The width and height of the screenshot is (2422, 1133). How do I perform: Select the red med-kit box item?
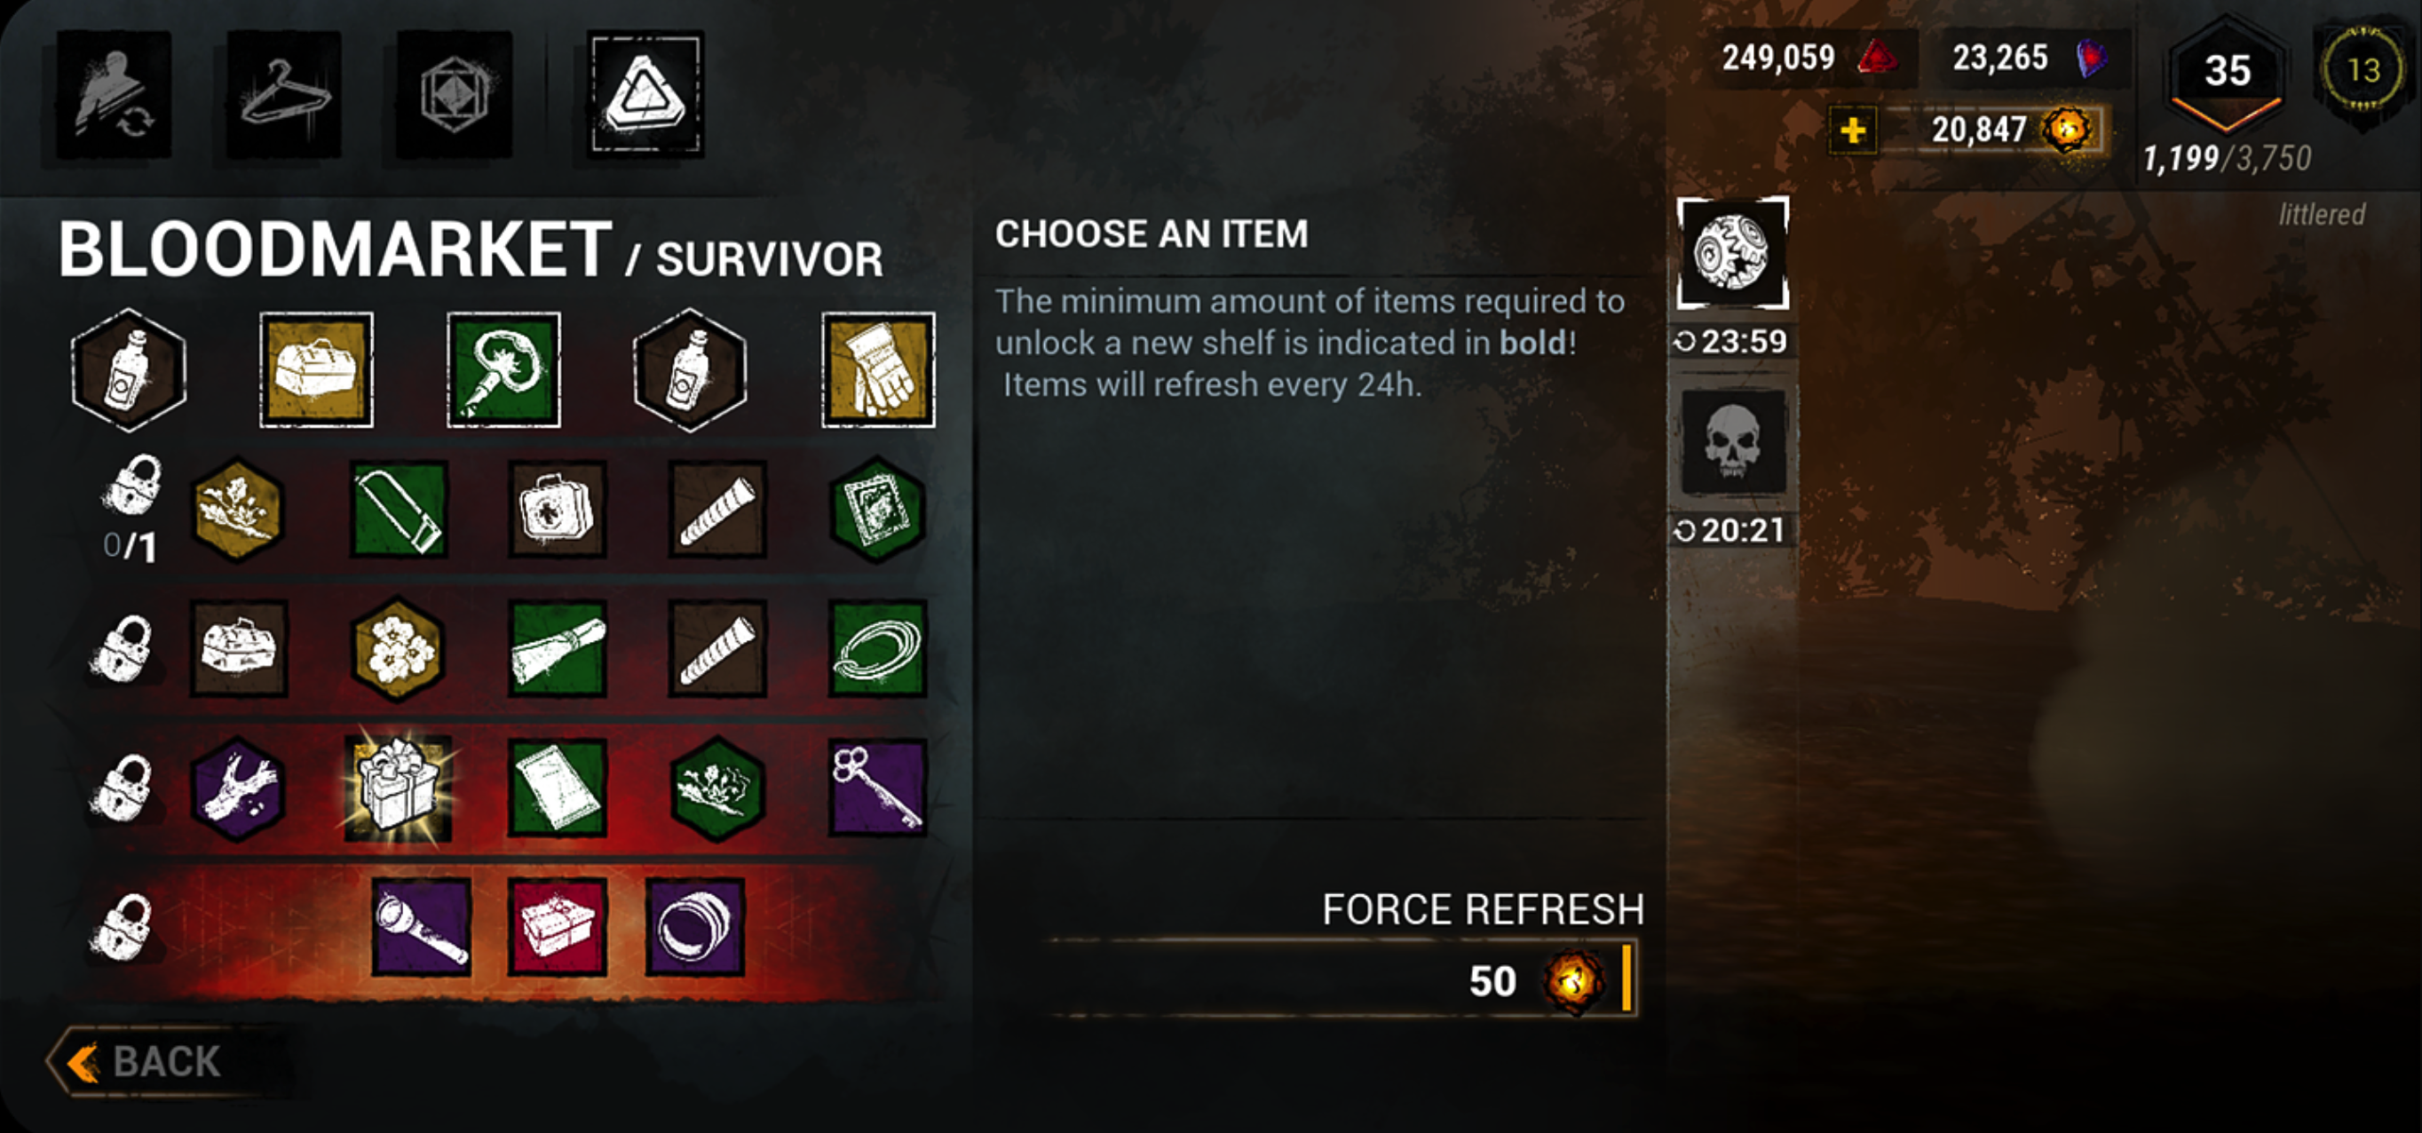pyautogui.click(x=558, y=926)
